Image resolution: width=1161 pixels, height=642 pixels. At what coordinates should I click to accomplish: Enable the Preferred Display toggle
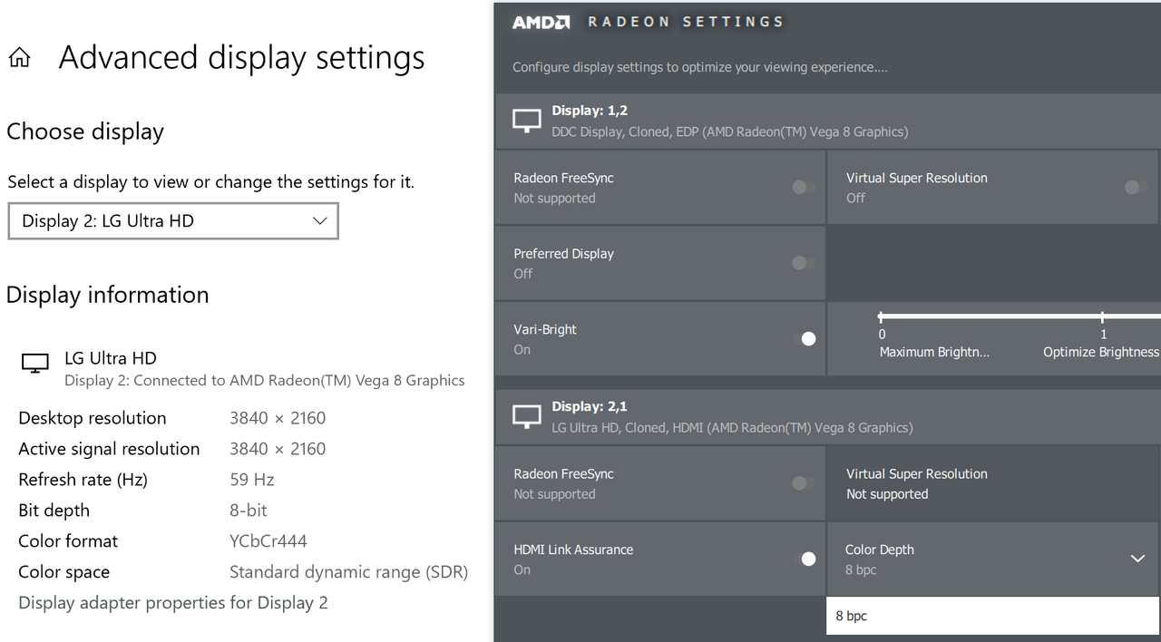tap(804, 263)
